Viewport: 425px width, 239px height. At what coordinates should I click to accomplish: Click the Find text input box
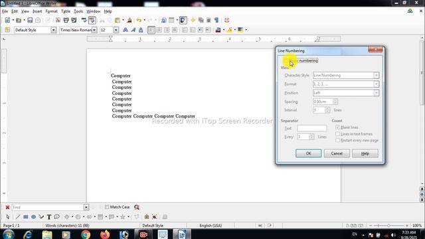point(48,207)
